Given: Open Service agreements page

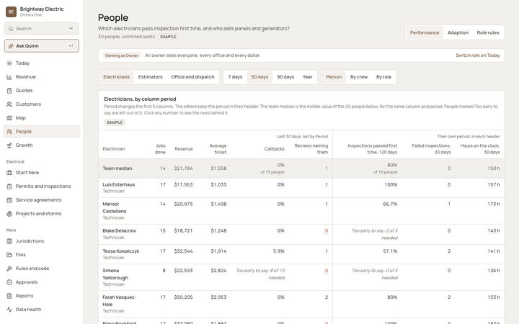Looking at the screenshot, I should click(42, 200).
